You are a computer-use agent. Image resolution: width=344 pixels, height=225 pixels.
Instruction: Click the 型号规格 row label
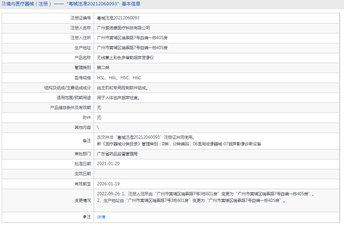coord(82,78)
